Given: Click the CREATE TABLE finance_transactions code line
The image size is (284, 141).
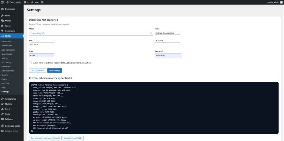Looking at the screenshot, I should click(x=49, y=85).
